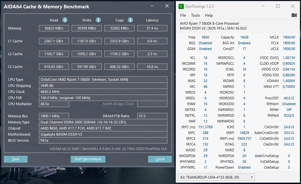This screenshot has width=301, height=184.
Task: Click the Memory Write value 30399 MB/s
Action: [x=87, y=28]
